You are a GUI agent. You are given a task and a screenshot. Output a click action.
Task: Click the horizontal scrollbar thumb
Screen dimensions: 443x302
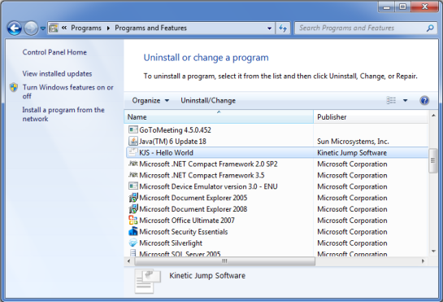coord(224,261)
